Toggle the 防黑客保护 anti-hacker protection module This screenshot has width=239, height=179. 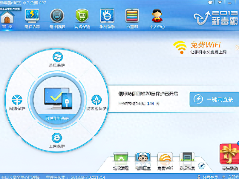pyautogui.click(x=96, y=102)
